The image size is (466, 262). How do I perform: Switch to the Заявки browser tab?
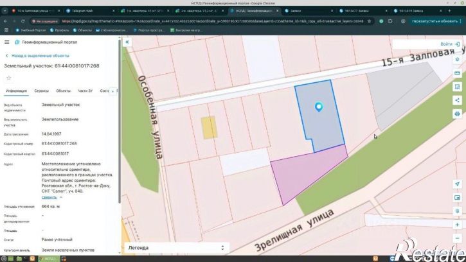click(308, 11)
